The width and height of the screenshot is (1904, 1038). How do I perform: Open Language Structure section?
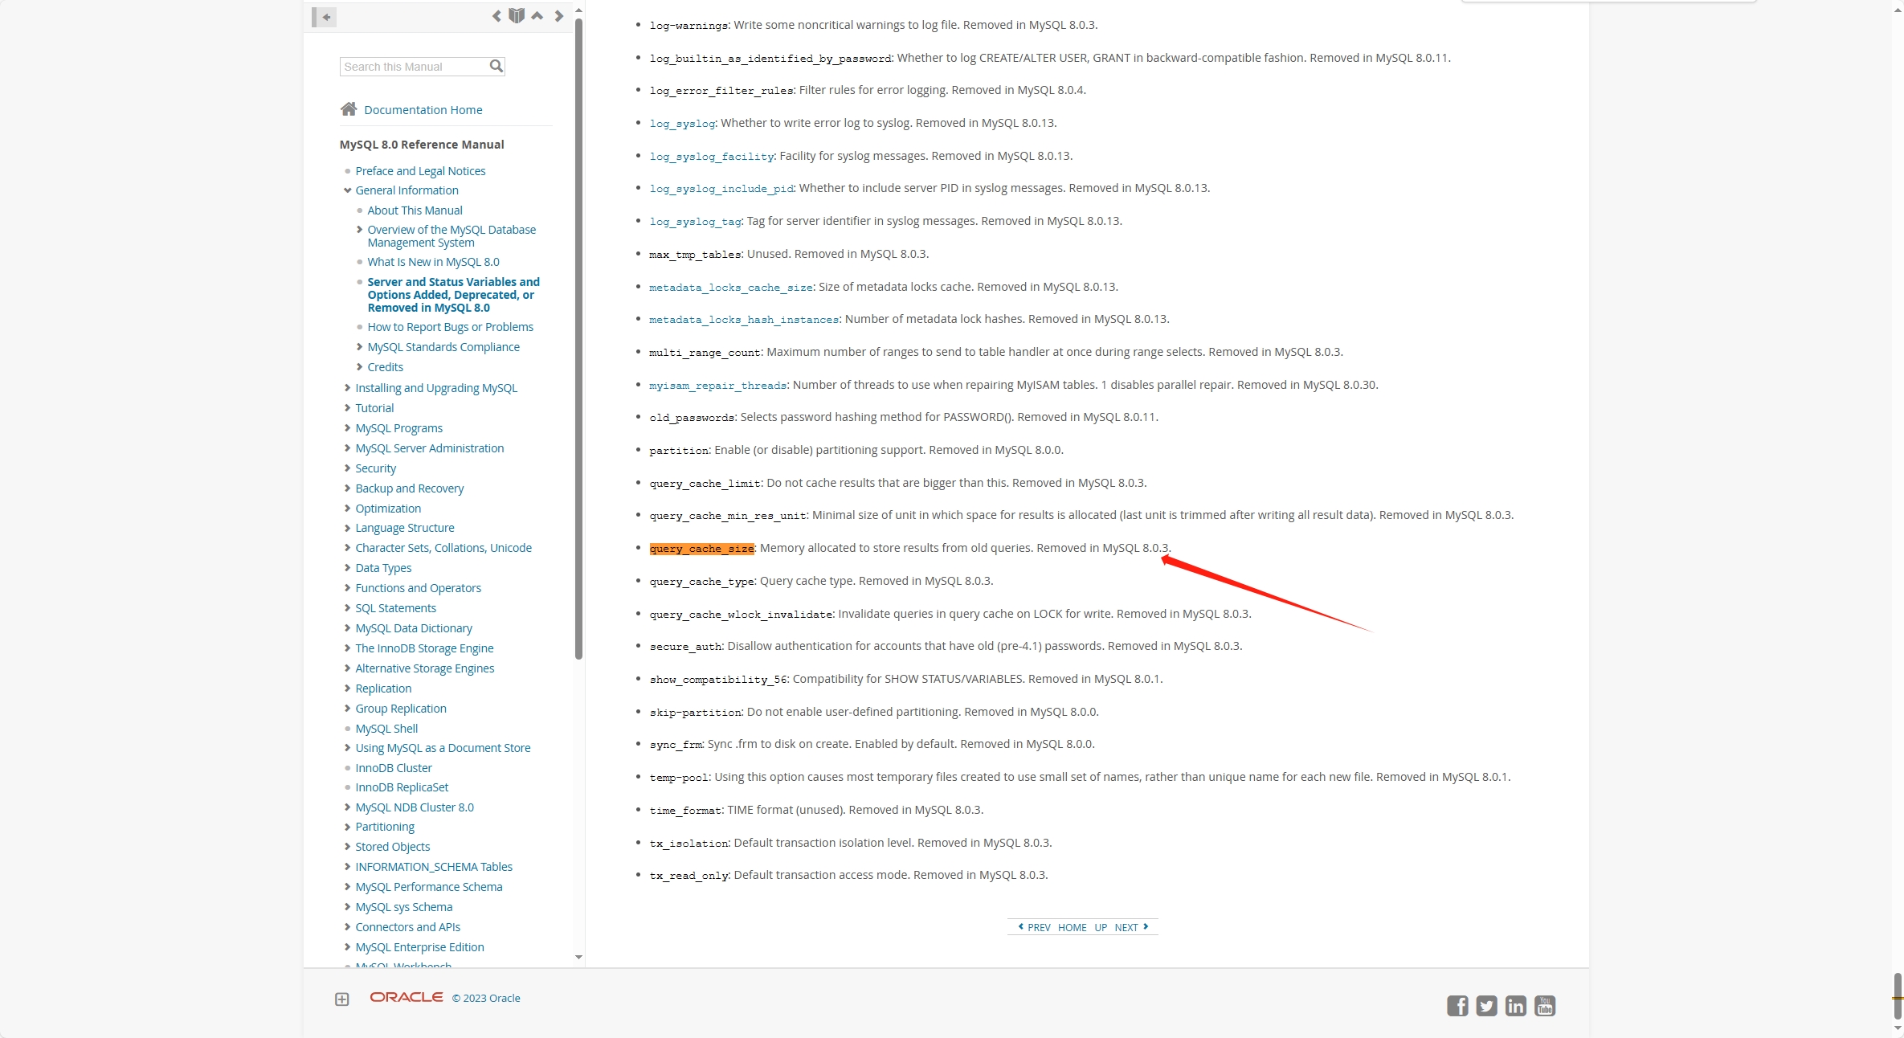pos(405,528)
